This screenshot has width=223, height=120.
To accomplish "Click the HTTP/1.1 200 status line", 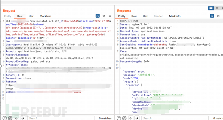I will point(129,21).
